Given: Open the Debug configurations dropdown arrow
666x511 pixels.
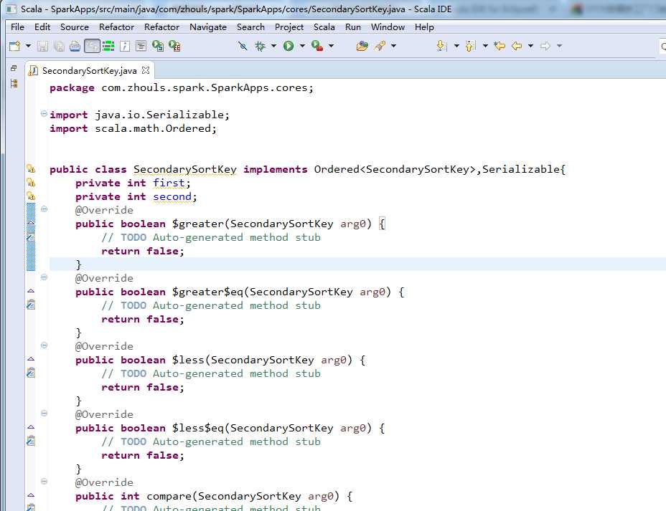Looking at the screenshot, I should click(x=273, y=46).
